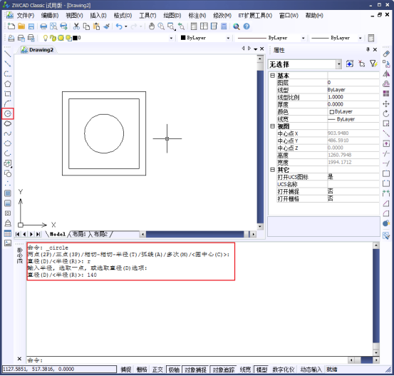
Task: Select the Arc tool
Action: pos(8,103)
